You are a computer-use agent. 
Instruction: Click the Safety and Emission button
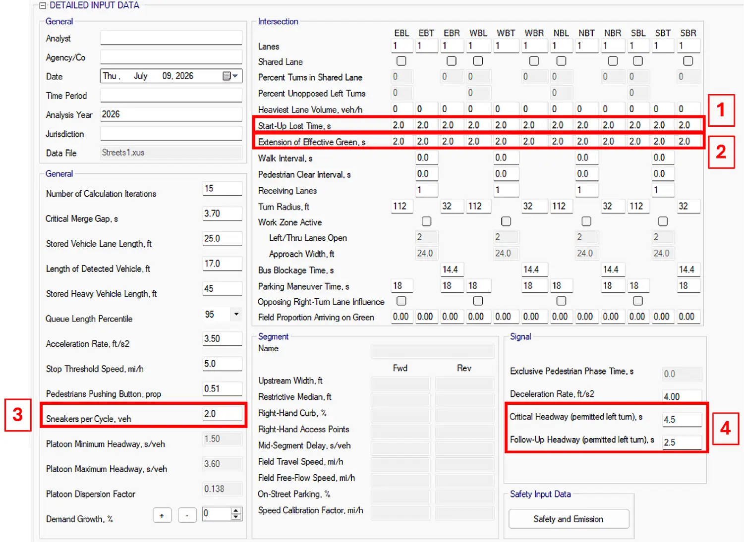click(569, 519)
